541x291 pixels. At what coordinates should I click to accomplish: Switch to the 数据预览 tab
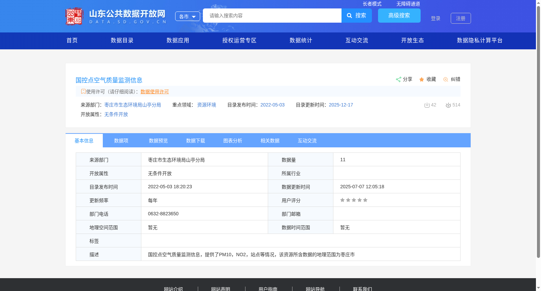point(159,141)
